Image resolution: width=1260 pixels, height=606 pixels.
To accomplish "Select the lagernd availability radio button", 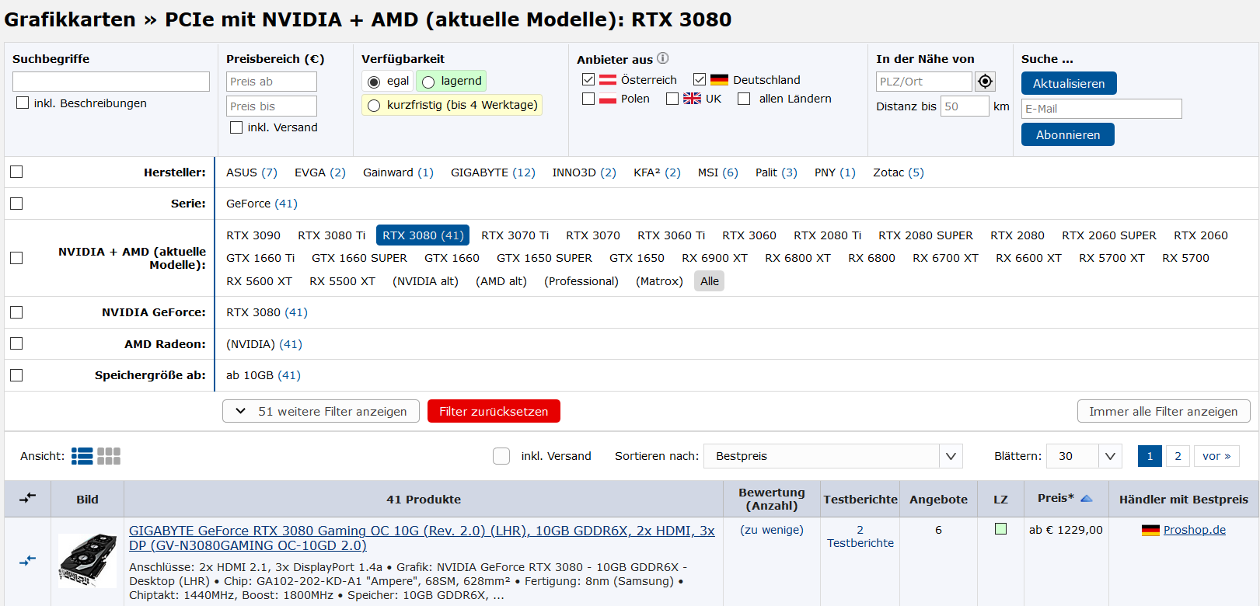I will (x=428, y=82).
